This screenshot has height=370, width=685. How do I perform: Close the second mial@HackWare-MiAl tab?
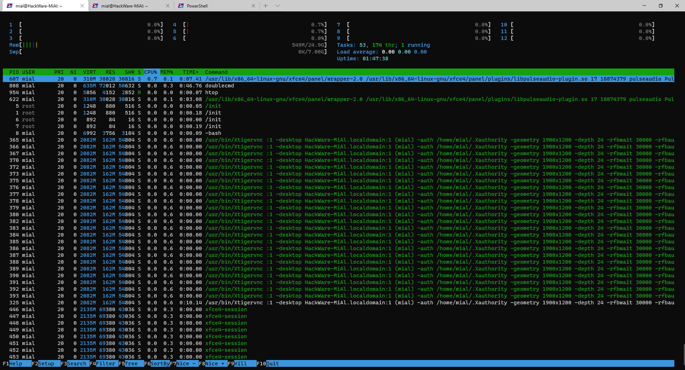click(x=168, y=6)
